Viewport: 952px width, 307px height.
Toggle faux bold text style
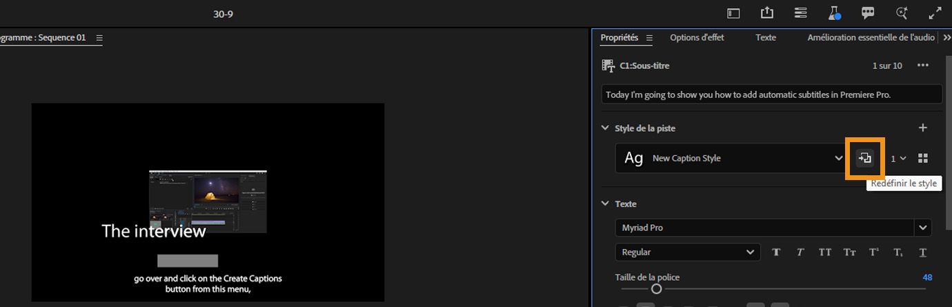[x=776, y=252]
